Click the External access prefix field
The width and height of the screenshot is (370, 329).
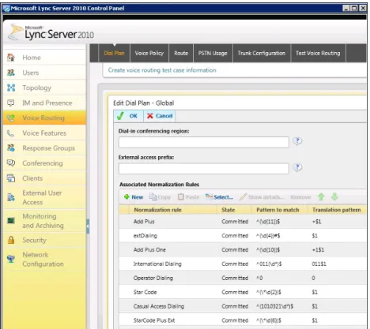click(x=204, y=169)
